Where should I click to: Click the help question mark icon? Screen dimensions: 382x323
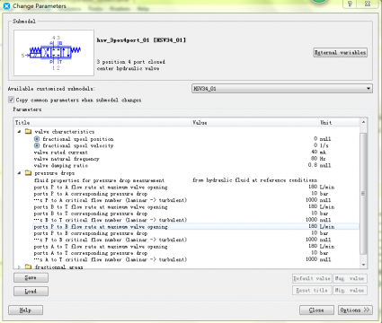click(x=350, y=4)
